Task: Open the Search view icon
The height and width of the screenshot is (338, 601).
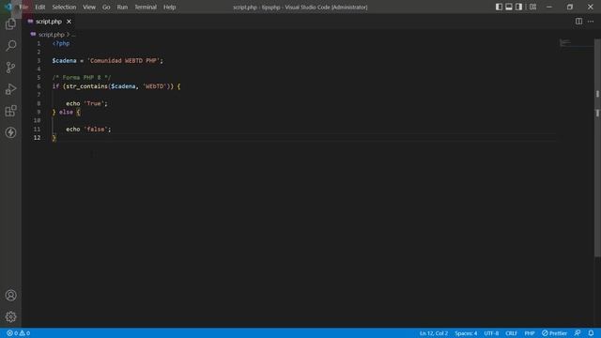Action: (x=10, y=46)
